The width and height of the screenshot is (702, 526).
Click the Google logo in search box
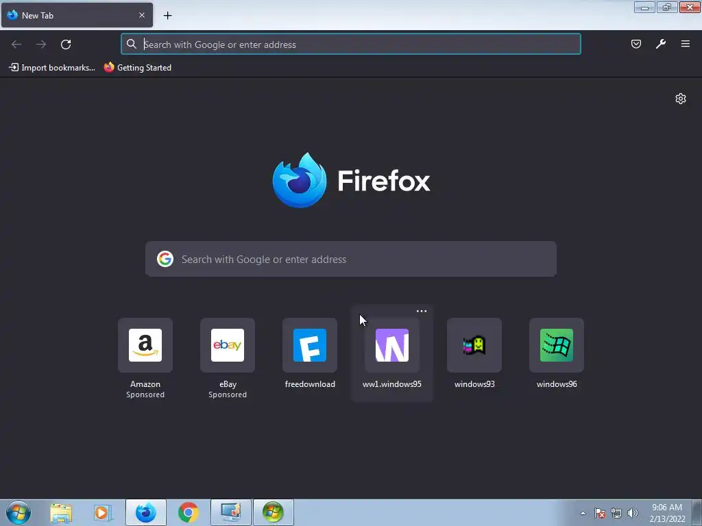click(165, 259)
